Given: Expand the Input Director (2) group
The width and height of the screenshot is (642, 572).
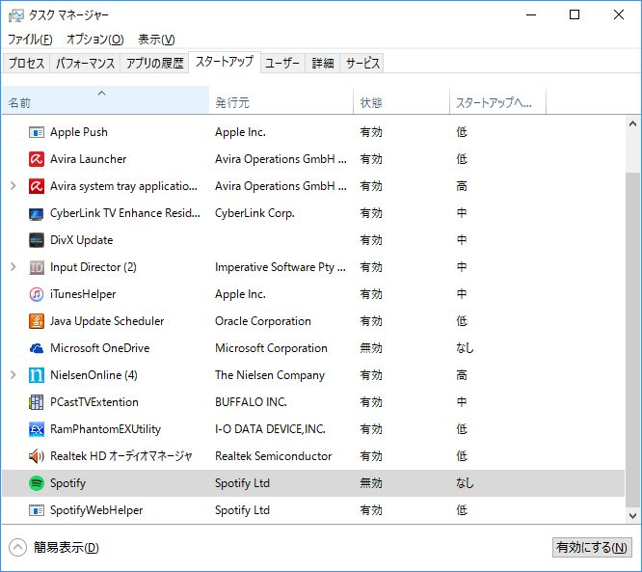Looking at the screenshot, I should [x=13, y=267].
